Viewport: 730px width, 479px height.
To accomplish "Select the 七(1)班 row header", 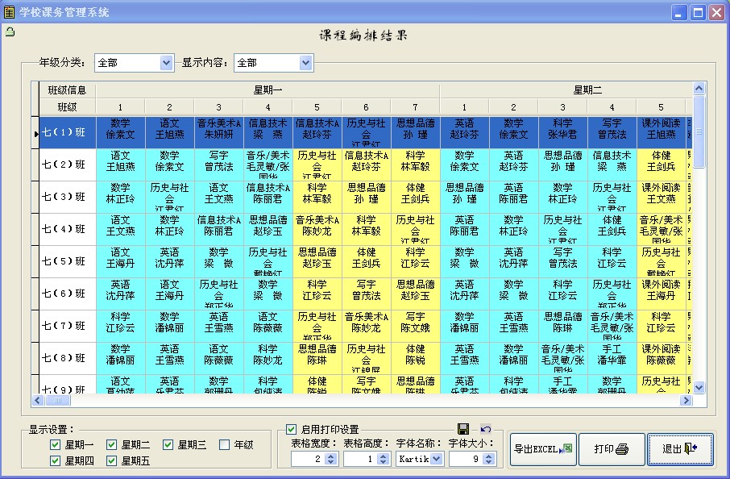I will click(67, 132).
